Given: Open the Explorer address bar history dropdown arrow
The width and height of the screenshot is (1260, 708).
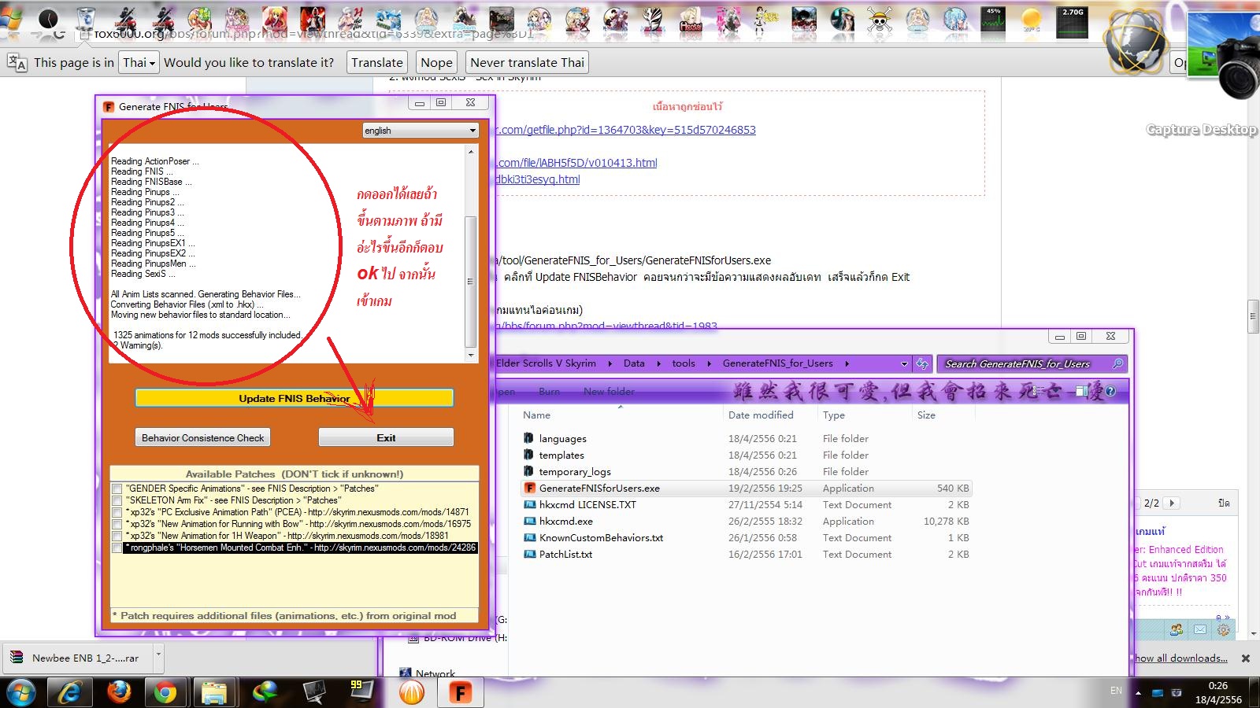Looking at the screenshot, I should point(904,363).
